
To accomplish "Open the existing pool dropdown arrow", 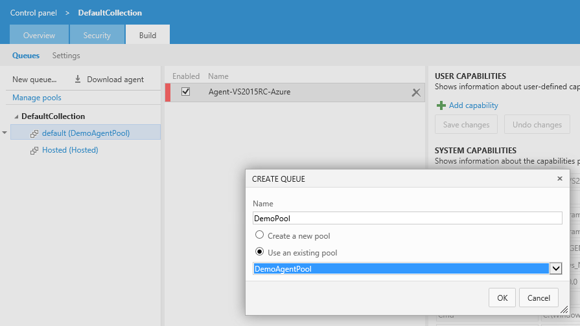I will click(555, 268).
